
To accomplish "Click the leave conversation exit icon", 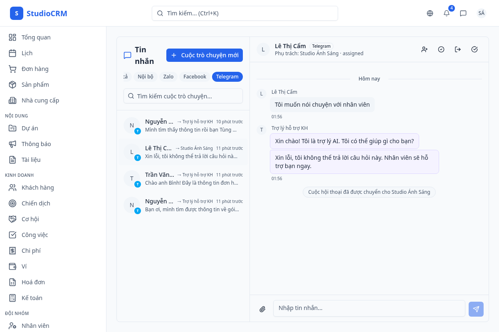I will (x=458, y=49).
